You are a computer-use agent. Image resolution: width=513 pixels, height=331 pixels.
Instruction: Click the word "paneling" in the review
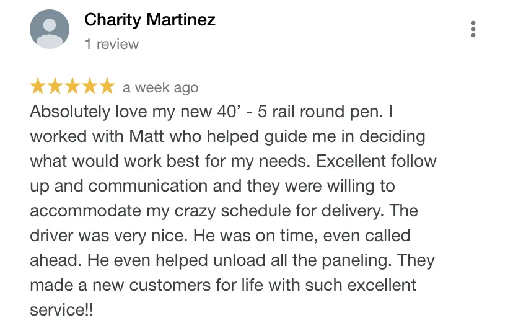[357, 261]
